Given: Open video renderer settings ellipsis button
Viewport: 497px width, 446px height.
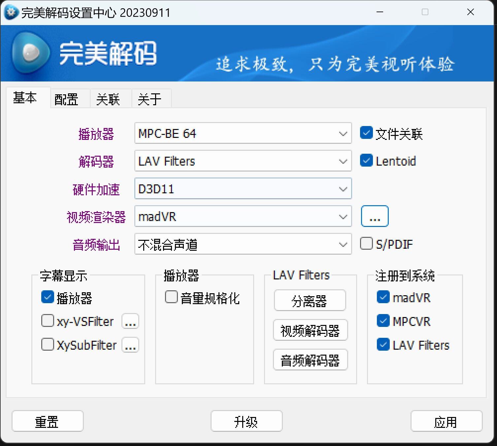Looking at the screenshot, I should tap(375, 216).
